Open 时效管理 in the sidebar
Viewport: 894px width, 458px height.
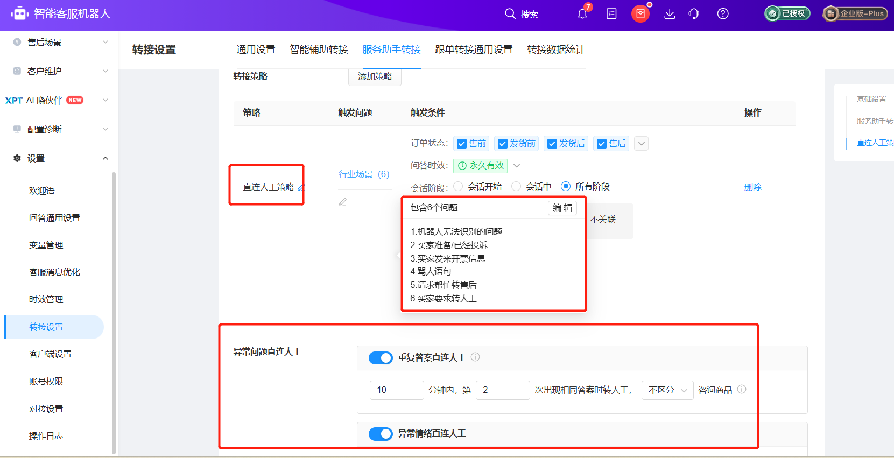point(46,299)
